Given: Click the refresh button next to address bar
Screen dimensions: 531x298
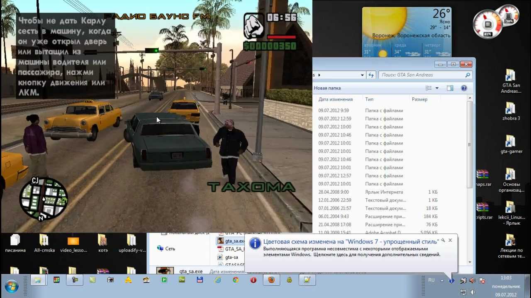Looking at the screenshot, I should (x=371, y=75).
